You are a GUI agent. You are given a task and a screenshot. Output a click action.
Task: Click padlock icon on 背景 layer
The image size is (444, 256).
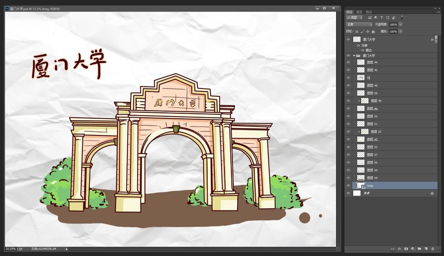click(432, 193)
